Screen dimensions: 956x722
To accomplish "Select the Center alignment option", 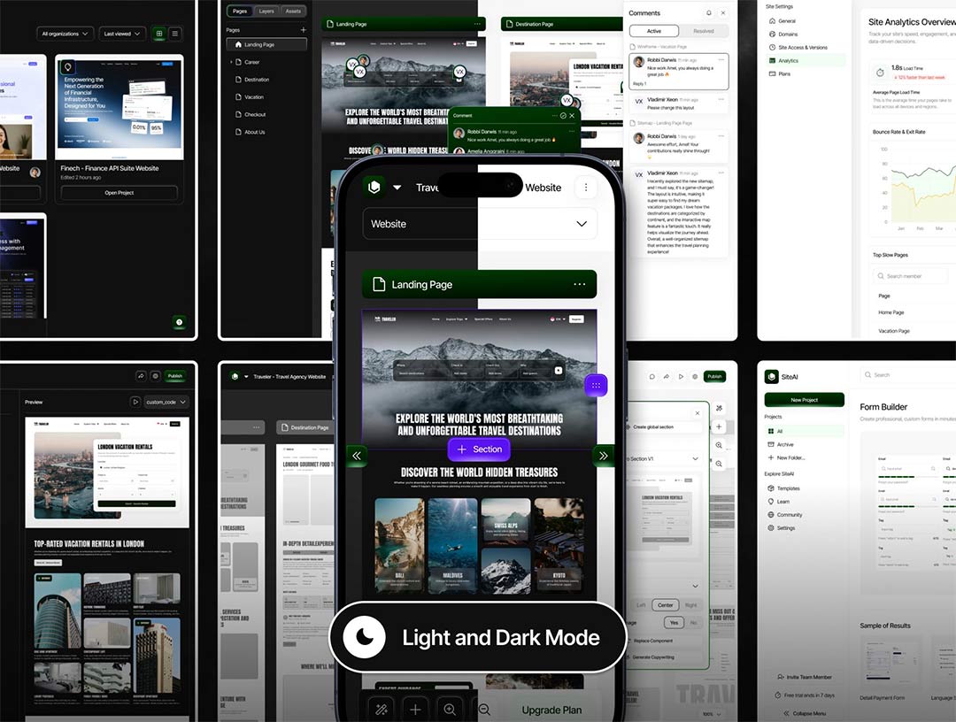I will tap(664, 605).
